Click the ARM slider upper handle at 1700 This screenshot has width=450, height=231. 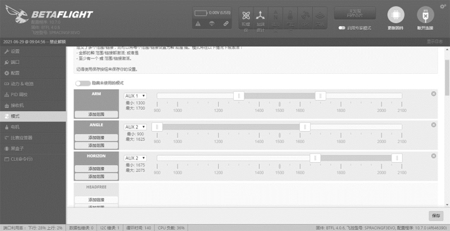[320, 96]
